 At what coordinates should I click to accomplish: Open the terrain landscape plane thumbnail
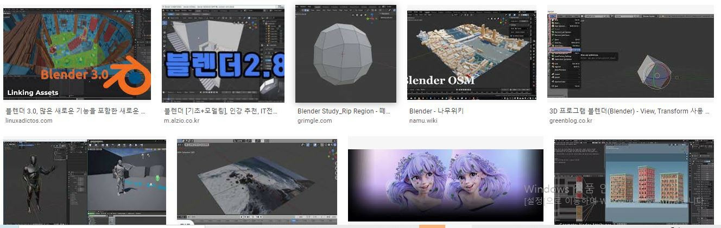pyautogui.click(x=257, y=182)
